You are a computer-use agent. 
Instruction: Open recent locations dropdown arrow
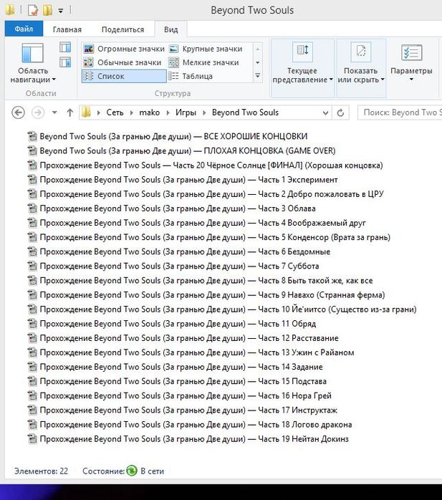coord(54,112)
